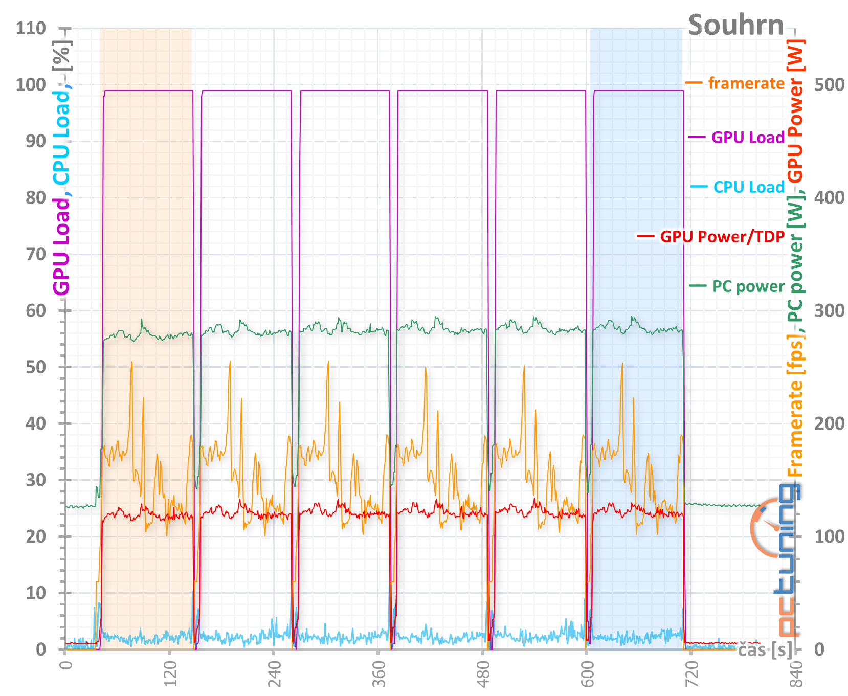Click the "70" percent axis tick
Viewport: 848px width, 696px height.
tap(36, 254)
